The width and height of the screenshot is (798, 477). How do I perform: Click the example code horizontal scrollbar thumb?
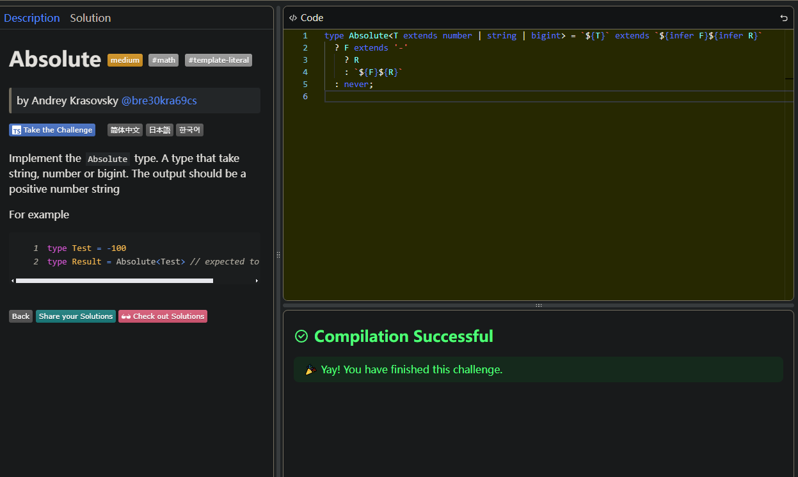(x=115, y=280)
